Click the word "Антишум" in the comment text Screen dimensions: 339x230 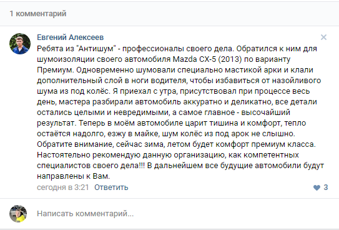[96, 49]
